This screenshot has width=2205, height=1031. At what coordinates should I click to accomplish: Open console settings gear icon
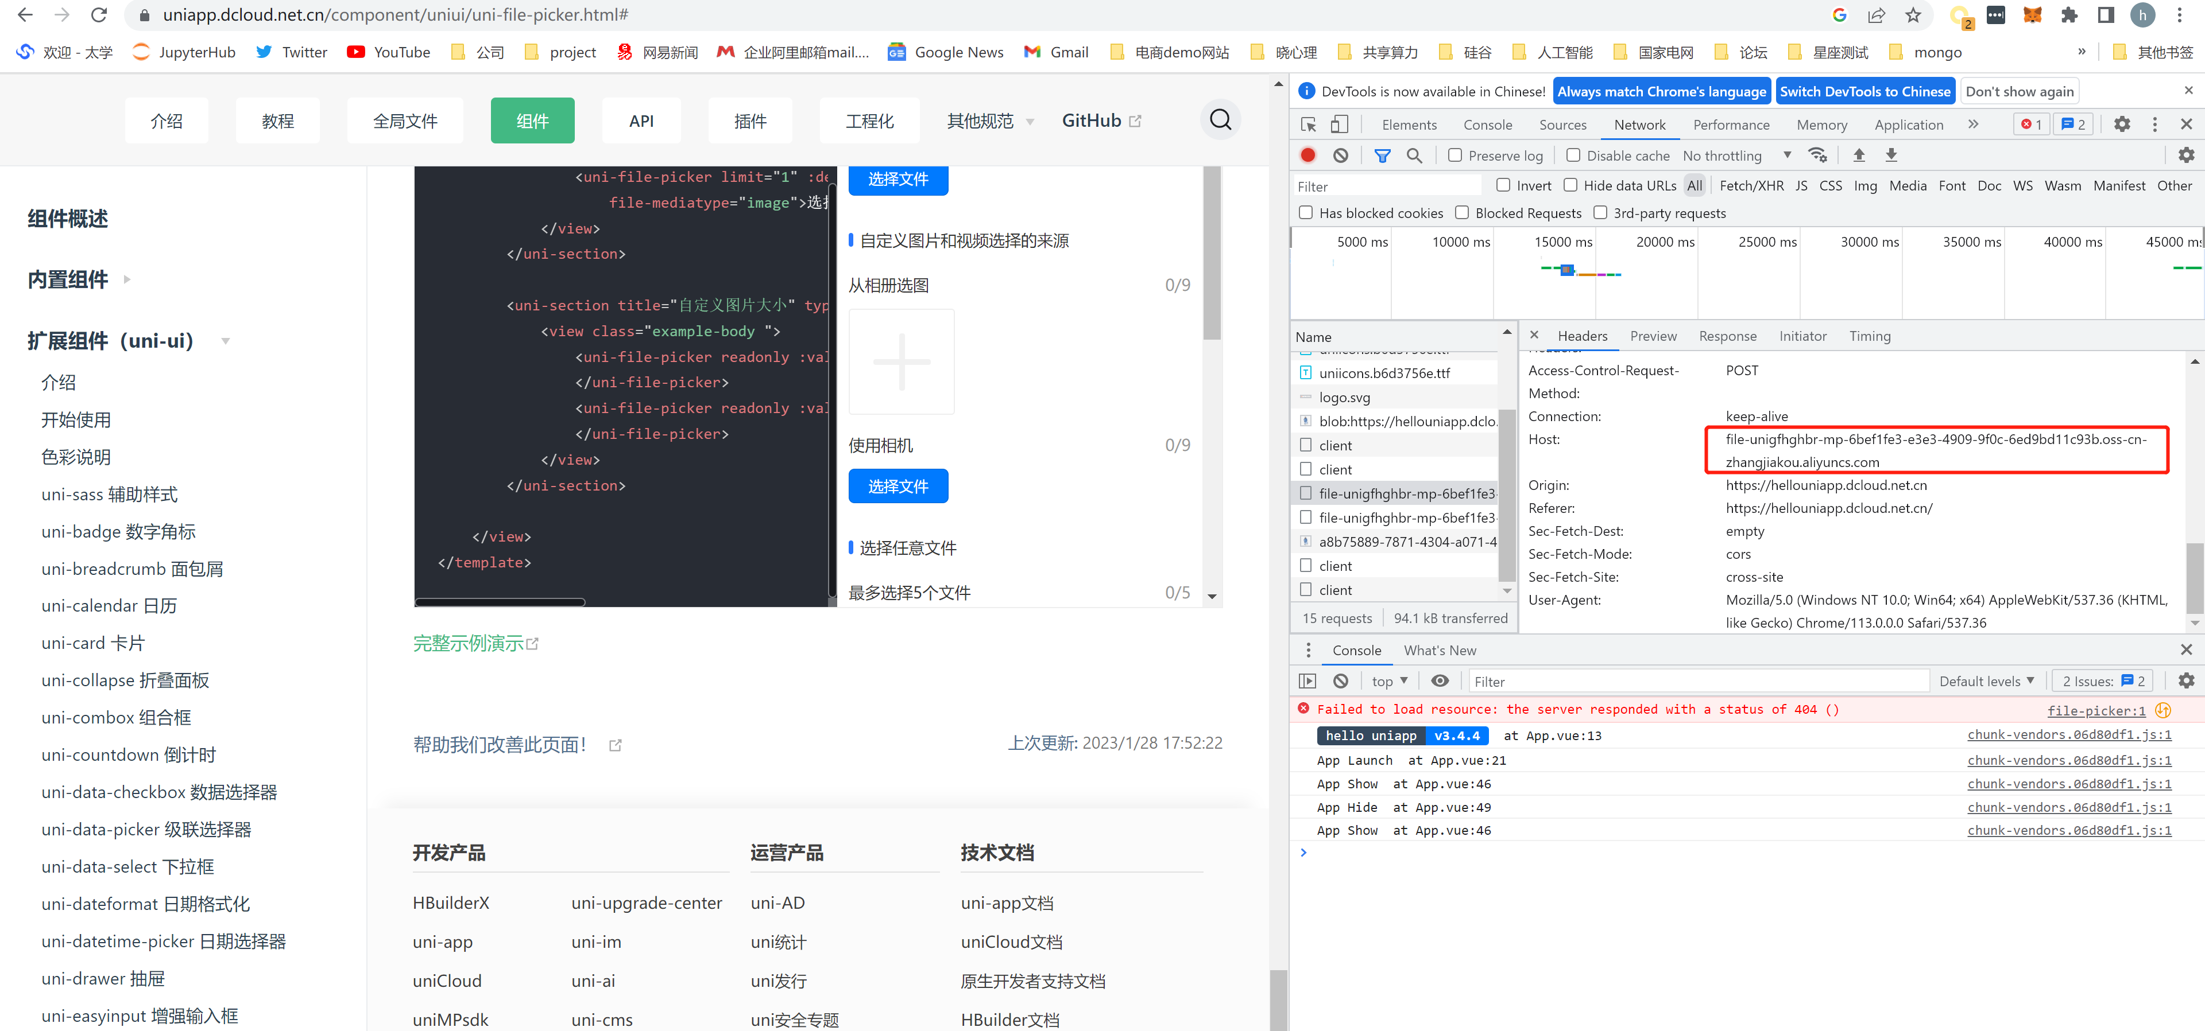(x=2185, y=681)
